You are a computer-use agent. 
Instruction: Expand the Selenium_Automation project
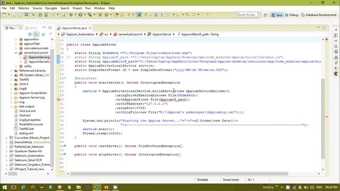click(x=6, y=155)
